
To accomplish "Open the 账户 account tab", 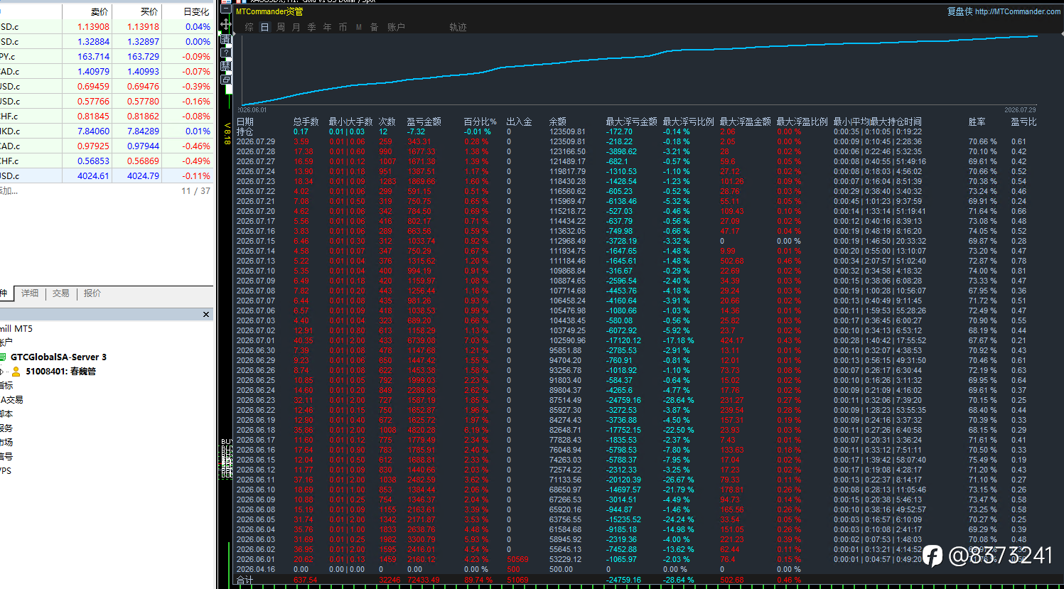I will coord(396,27).
